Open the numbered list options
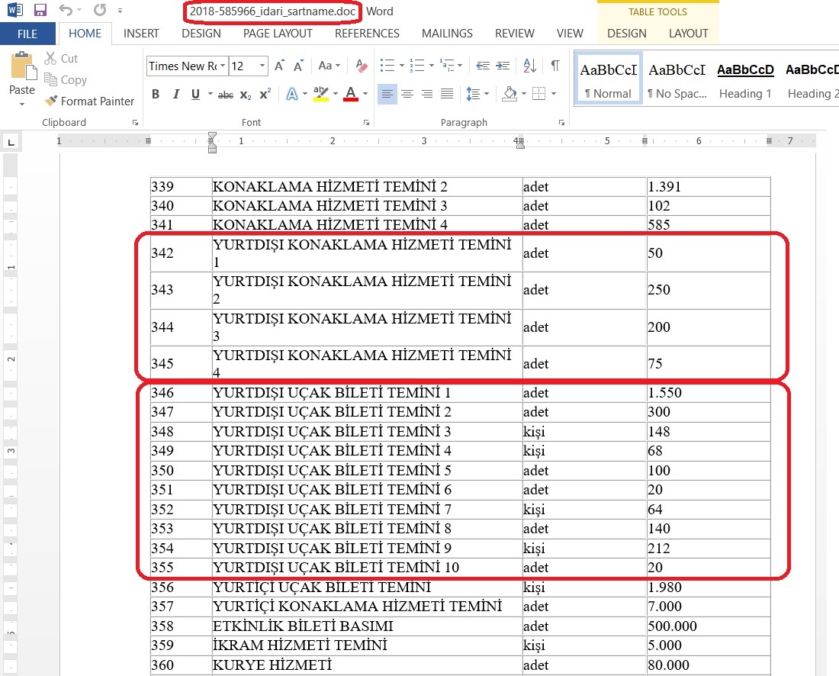Screen dimensions: 839x676 [431, 66]
